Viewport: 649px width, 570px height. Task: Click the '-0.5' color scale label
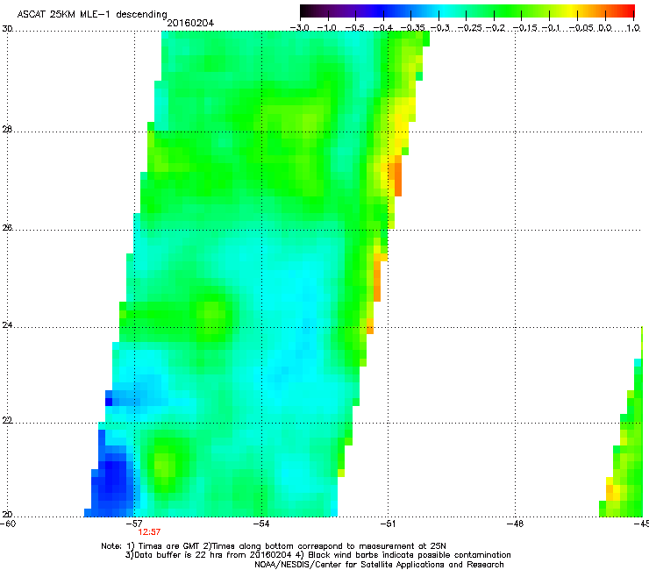tap(354, 28)
